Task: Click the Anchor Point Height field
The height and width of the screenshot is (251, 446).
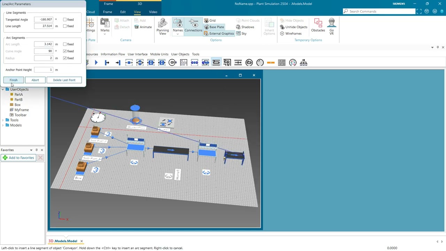Action: (44, 70)
